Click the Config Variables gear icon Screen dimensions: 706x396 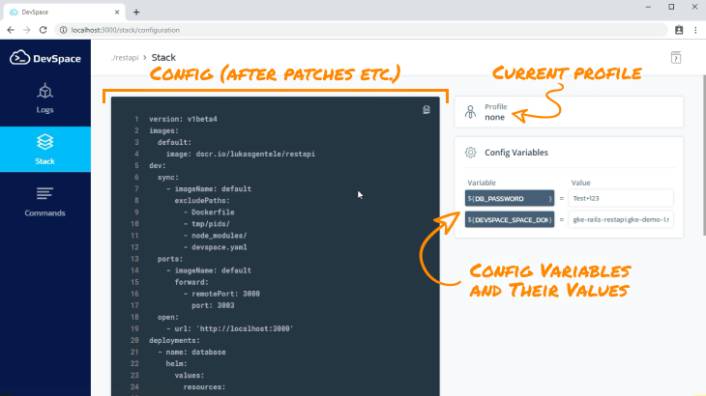pyautogui.click(x=470, y=153)
